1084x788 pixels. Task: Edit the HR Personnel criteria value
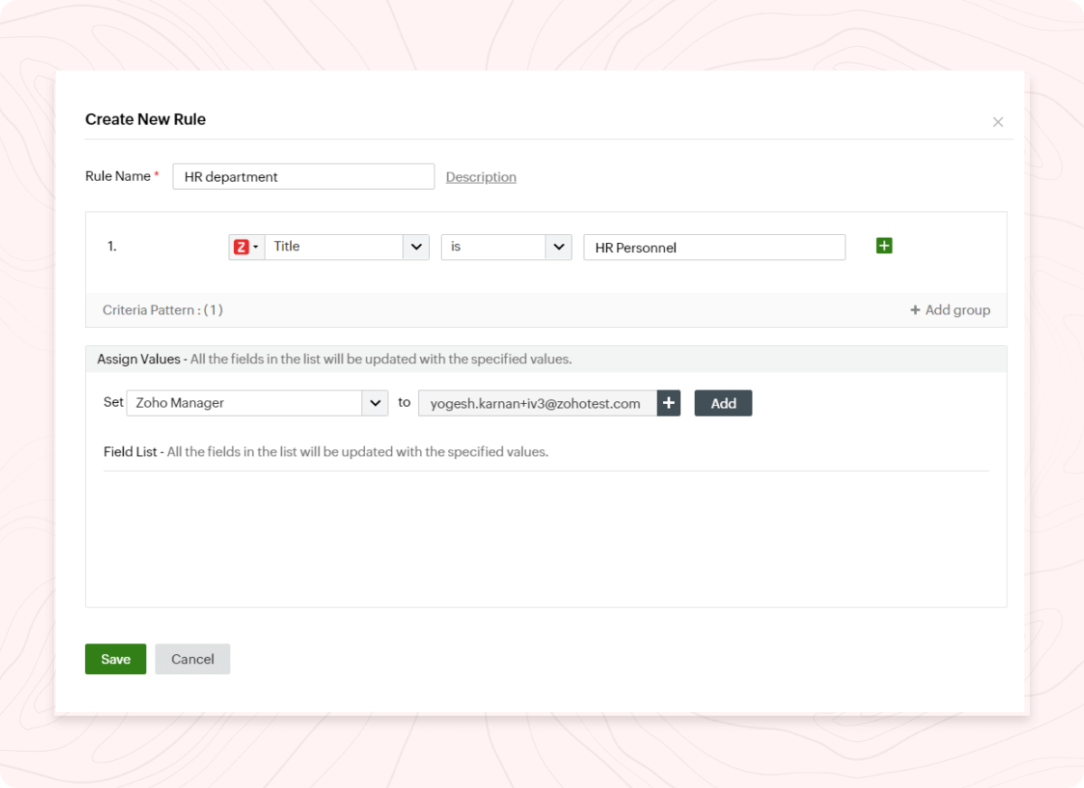tap(714, 247)
